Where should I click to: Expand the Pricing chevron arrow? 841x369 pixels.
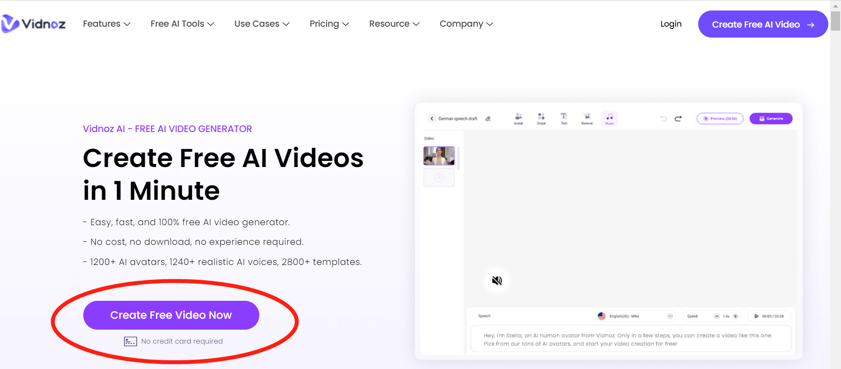click(x=346, y=24)
